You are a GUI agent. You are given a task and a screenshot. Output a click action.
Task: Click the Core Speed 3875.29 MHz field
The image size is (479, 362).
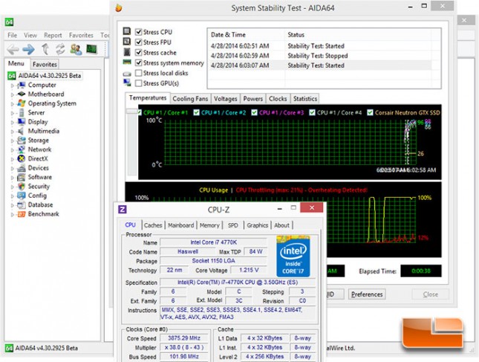(x=184, y=338)
